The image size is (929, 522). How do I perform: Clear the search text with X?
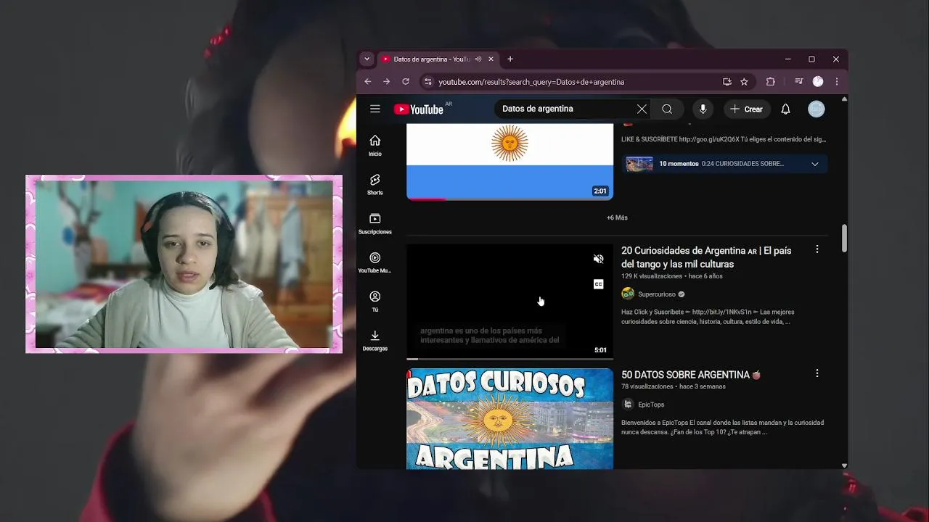pyautogui.click(x=642, y=109)
